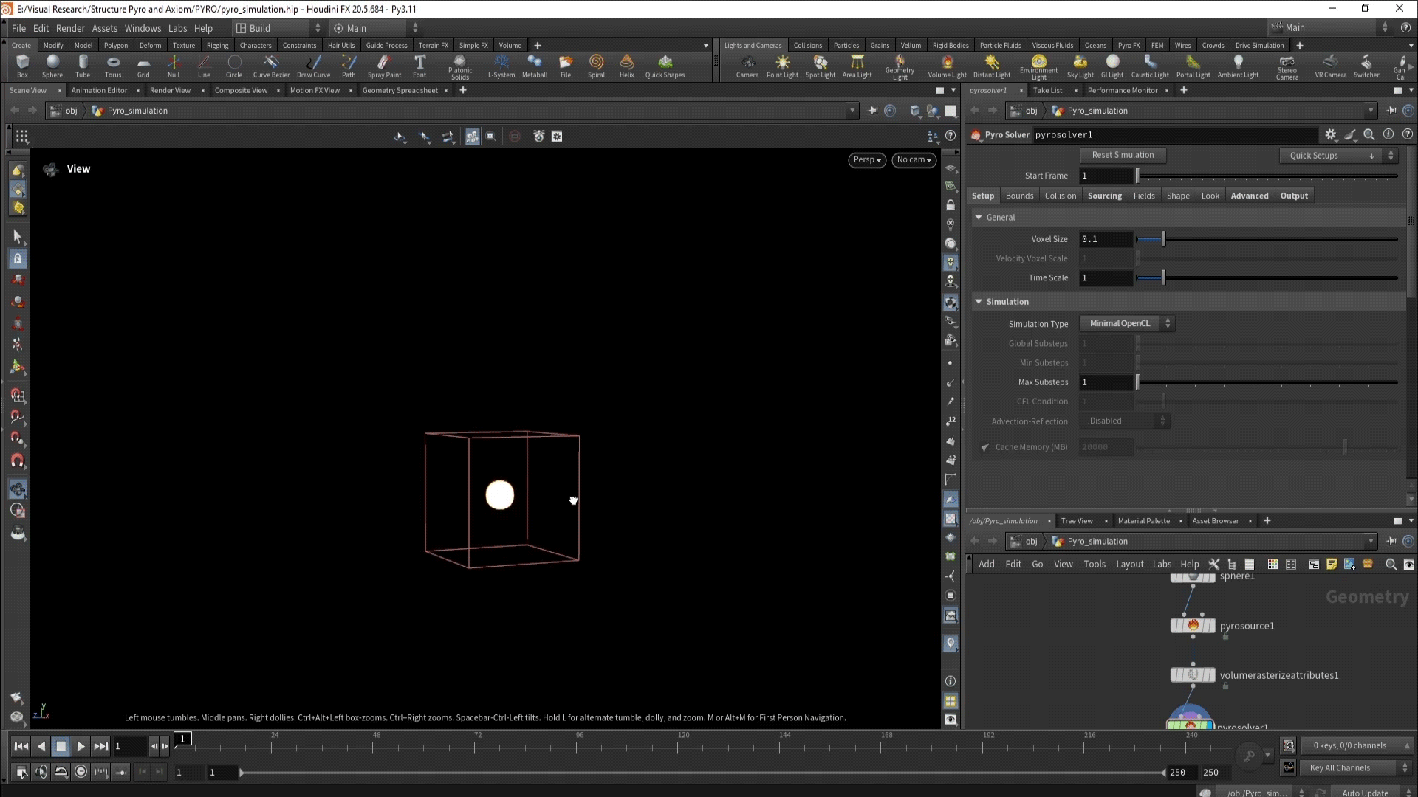Select the Torus shelf tool

tap(113, 66)
